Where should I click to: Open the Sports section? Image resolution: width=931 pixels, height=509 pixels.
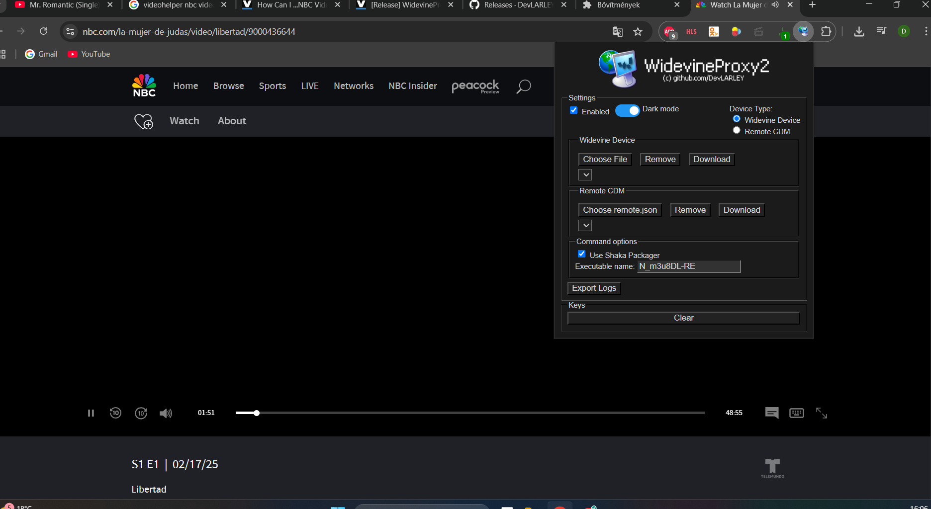tap(273, 86)
